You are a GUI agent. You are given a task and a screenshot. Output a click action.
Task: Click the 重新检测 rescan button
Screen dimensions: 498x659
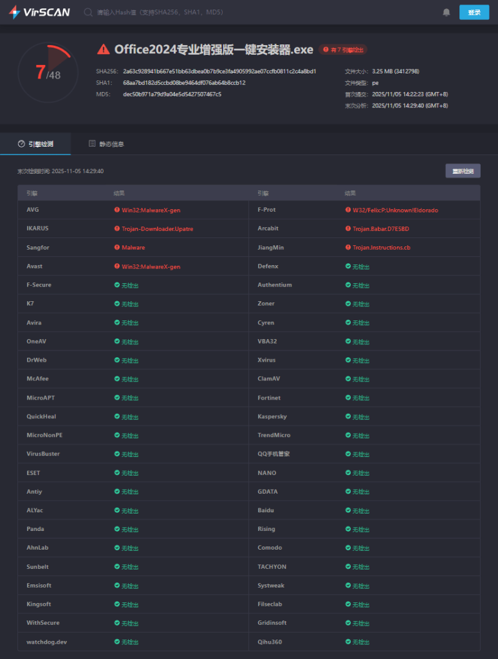click(x=463, y=171)
